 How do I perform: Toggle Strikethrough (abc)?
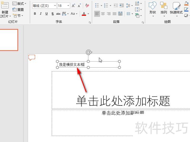(x=58, y=14)
